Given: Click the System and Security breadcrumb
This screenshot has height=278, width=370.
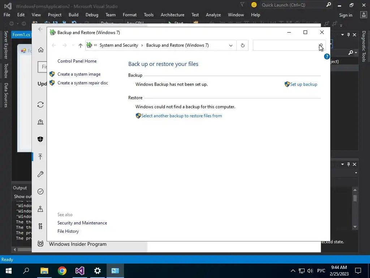Looking at the screenshot, I should pyautogui.click(x=119, y=45).
